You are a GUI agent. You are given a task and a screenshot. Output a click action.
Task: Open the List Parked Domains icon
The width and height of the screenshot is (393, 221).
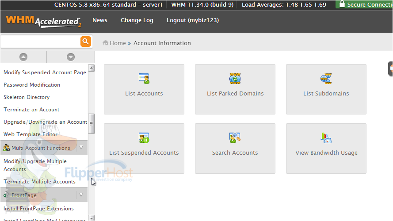[235, 79]
